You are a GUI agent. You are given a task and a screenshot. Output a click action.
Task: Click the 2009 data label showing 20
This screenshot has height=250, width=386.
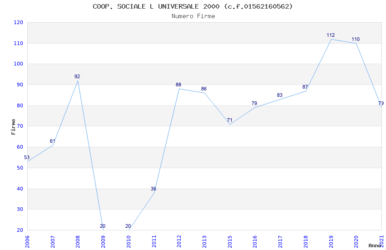(x=103, y=226)
